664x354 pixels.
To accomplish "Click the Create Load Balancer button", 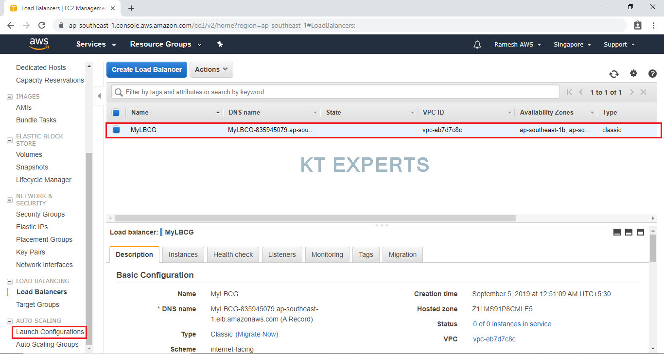I will [147, 69].
